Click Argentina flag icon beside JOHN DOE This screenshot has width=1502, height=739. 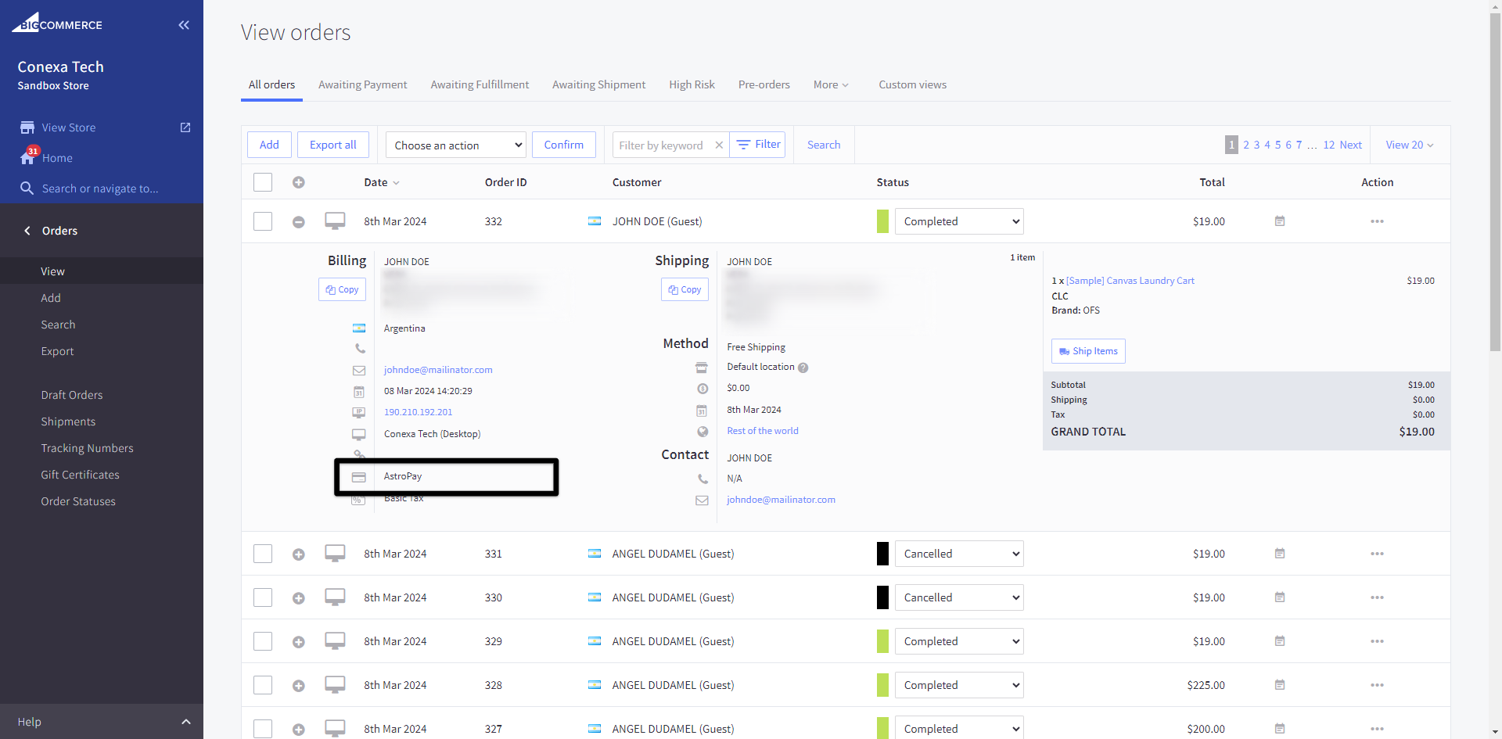coord(595,221)
